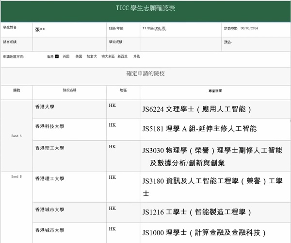
Task: Click the 確定申請的院校 section heading
Action: 145,73
